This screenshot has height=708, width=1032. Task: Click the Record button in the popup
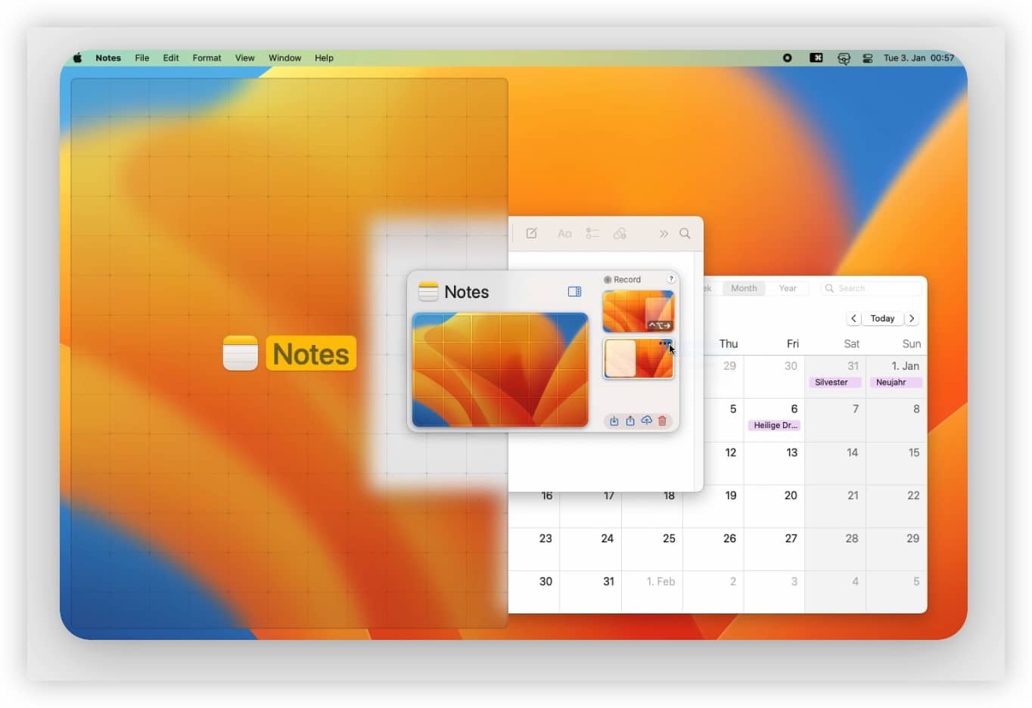click(x=622, y=279)
